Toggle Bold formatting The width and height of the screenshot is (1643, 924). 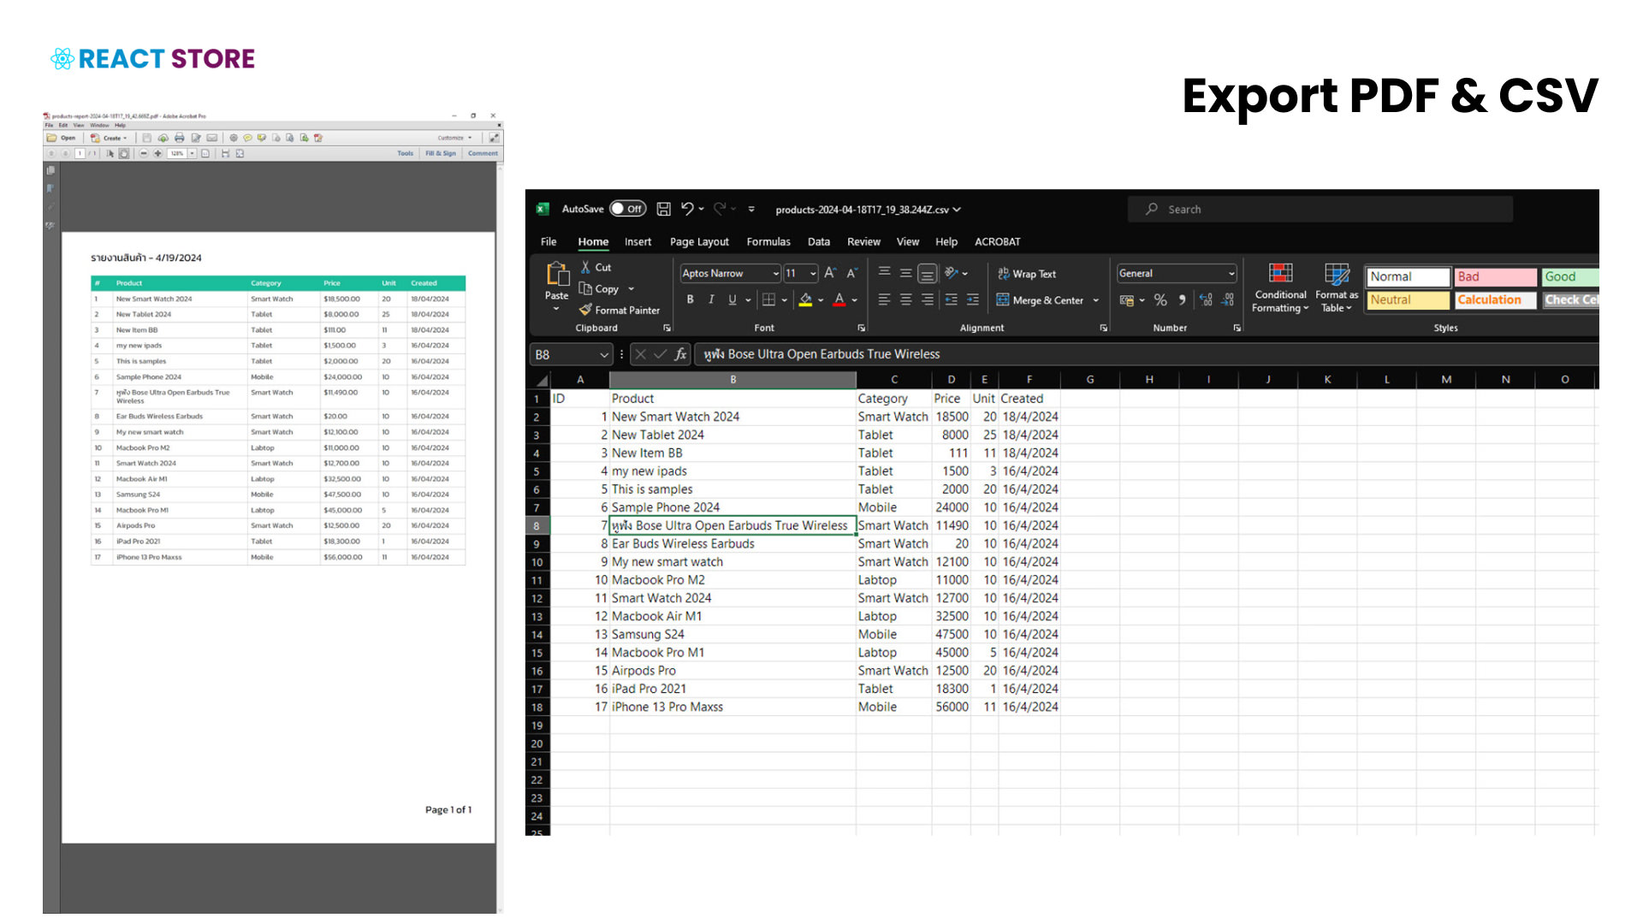pos(690,299)
